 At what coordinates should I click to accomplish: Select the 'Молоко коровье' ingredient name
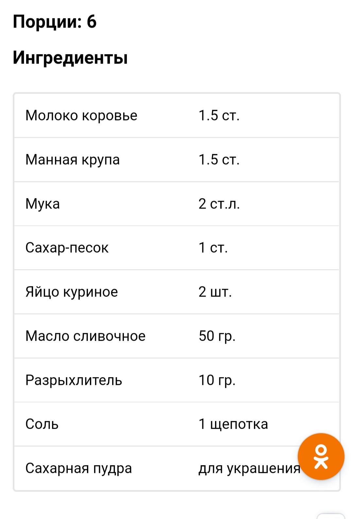click(81, 116)
